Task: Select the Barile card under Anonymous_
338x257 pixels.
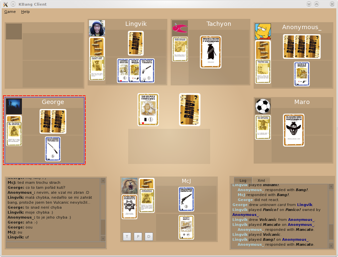Action: (x=301, y=74)
